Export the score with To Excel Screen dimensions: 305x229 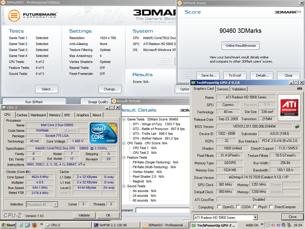pyautogui.click(x=235, y=75)
